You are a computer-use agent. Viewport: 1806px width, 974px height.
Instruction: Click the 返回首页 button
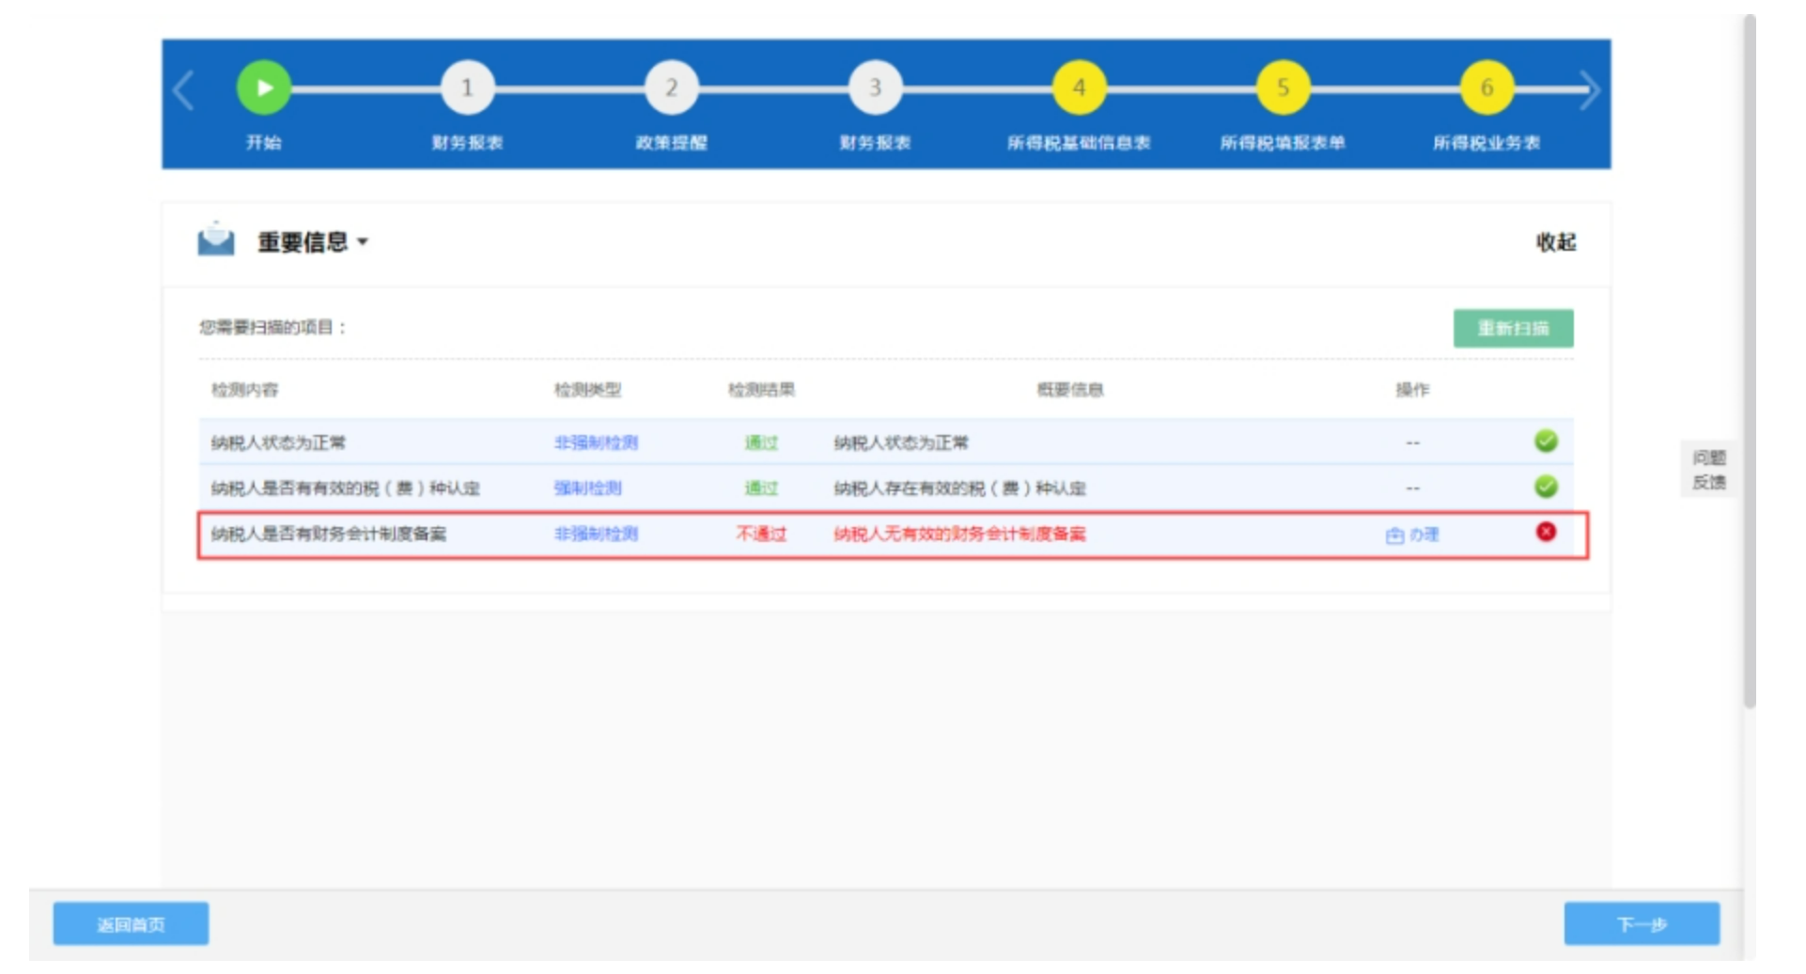click(131, 924)
